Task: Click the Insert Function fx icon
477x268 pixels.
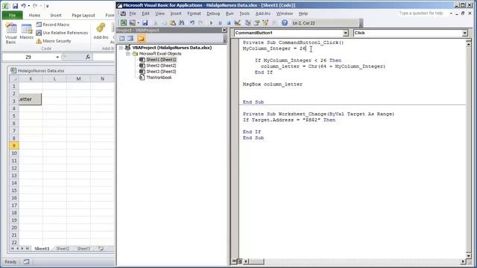Action: (88, 57)
